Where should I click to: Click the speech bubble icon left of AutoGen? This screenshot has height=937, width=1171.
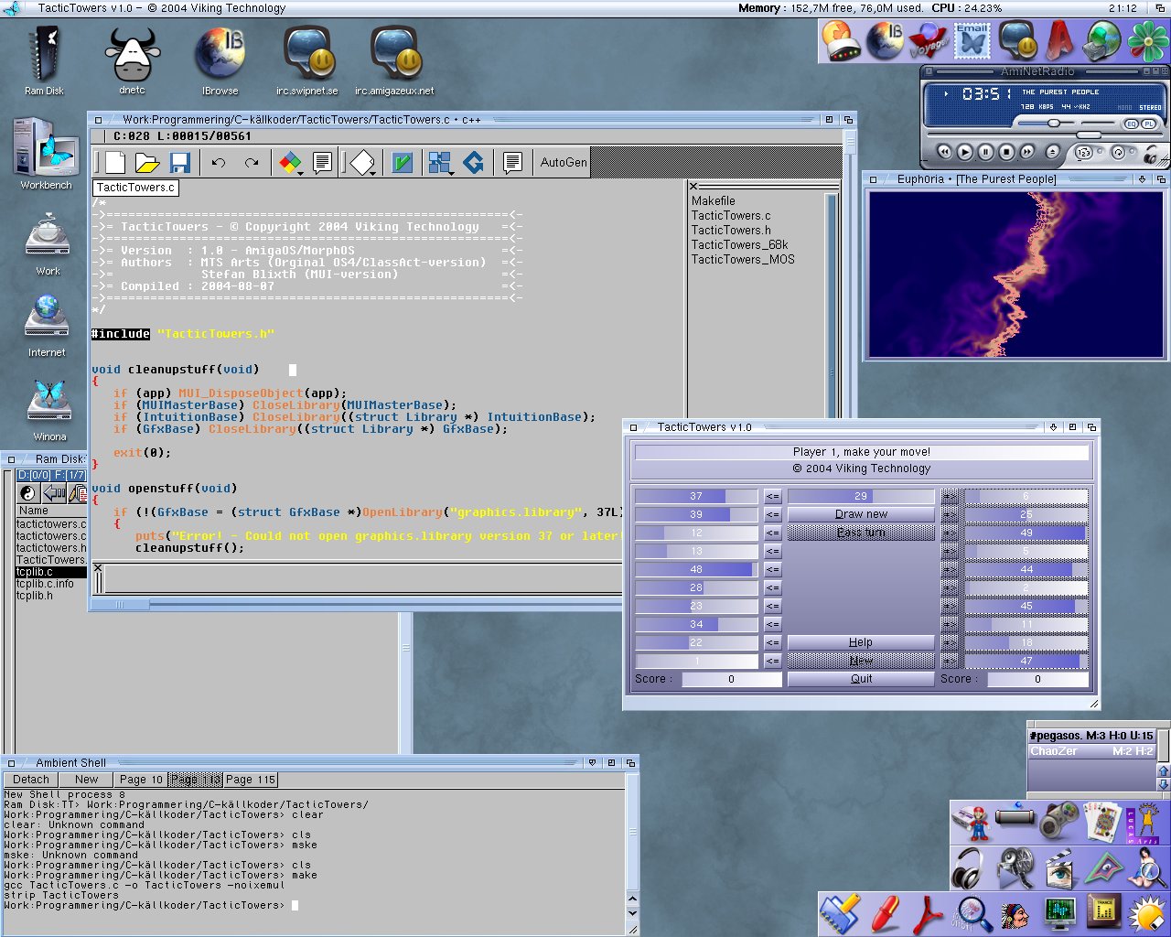coord(512,163)
